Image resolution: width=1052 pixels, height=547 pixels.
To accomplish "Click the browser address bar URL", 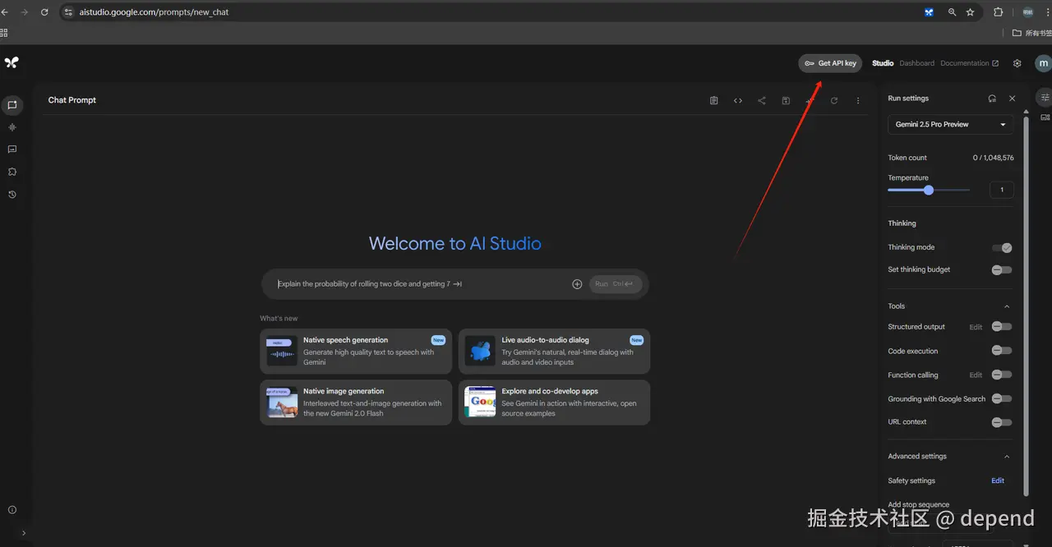I will [x=155, y=12].
